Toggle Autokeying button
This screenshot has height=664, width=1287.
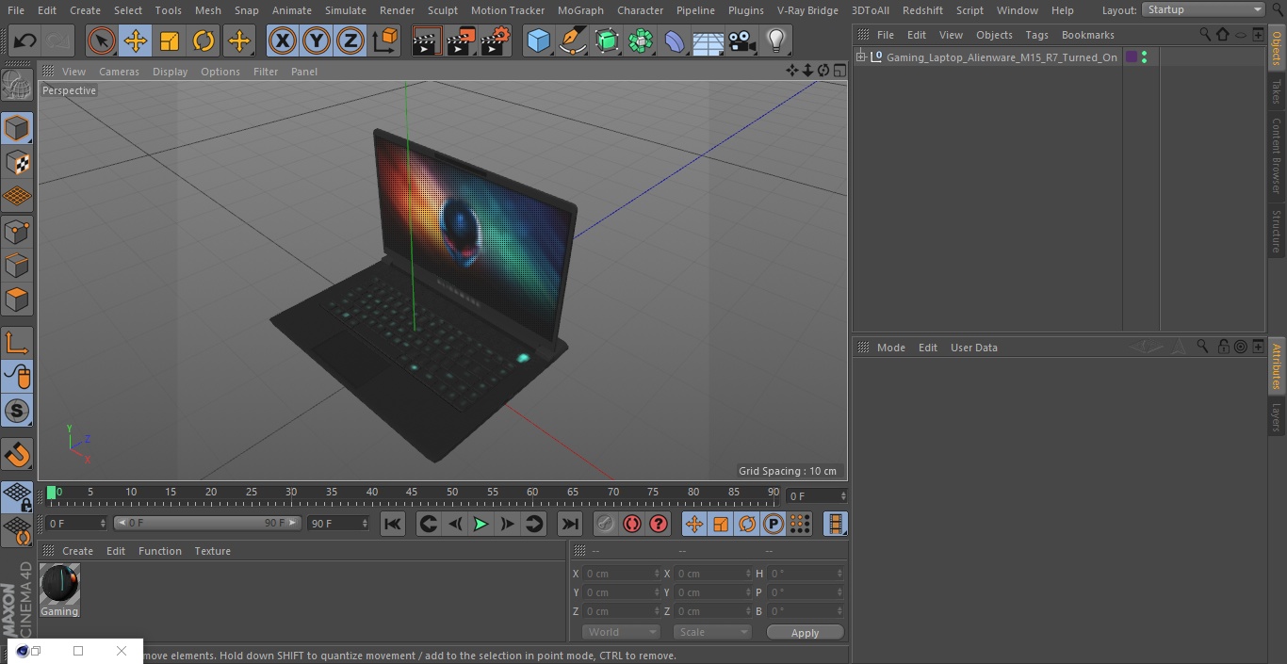click(x=631, y=524)
